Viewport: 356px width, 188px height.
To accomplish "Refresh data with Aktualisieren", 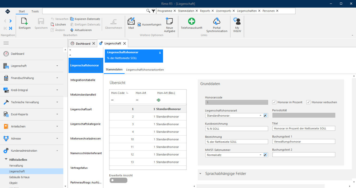I will tap(81, 30).
